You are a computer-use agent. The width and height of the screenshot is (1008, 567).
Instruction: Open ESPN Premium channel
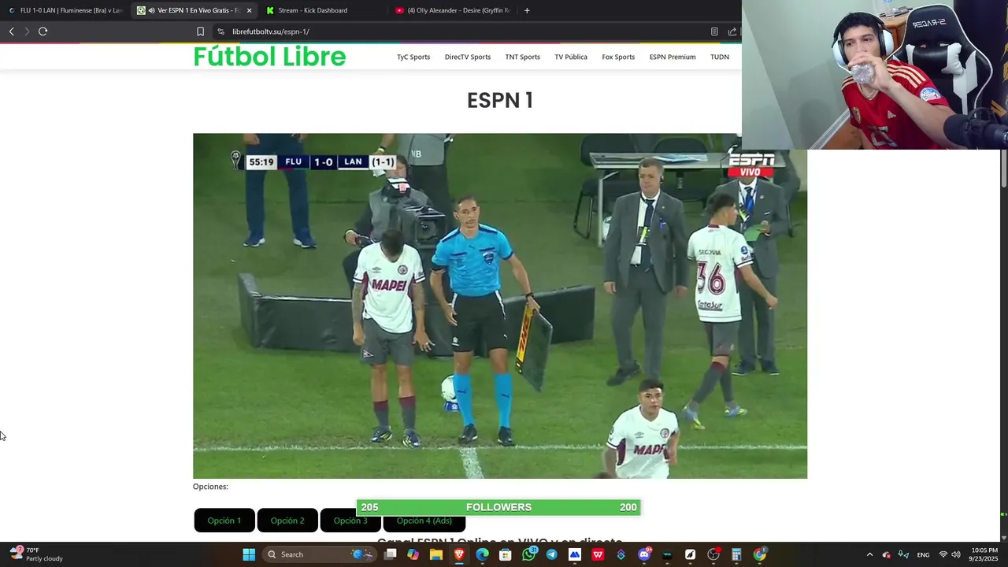[673, 57]
